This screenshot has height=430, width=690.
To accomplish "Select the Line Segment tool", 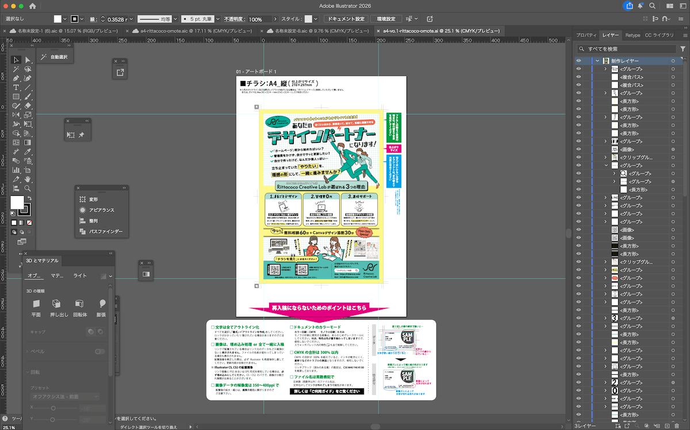I will tap(27, 87).
